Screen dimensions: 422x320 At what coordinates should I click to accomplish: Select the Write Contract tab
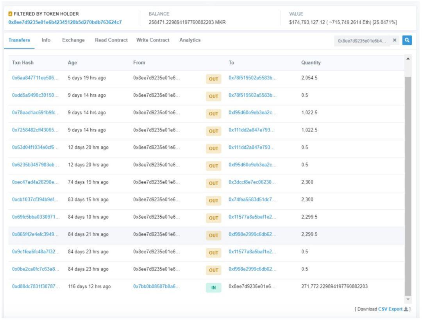point(153,40)
